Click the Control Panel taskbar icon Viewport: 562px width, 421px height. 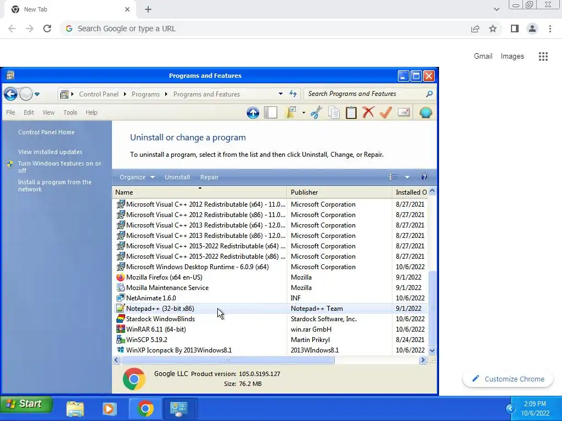(178, 409)
